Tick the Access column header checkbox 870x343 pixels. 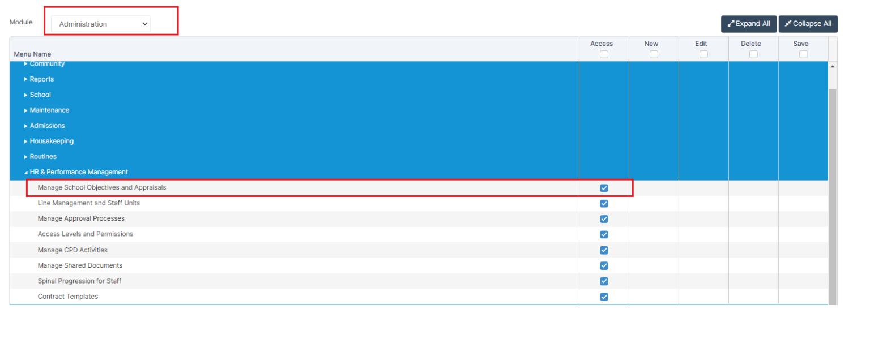[x=604, y=54]
